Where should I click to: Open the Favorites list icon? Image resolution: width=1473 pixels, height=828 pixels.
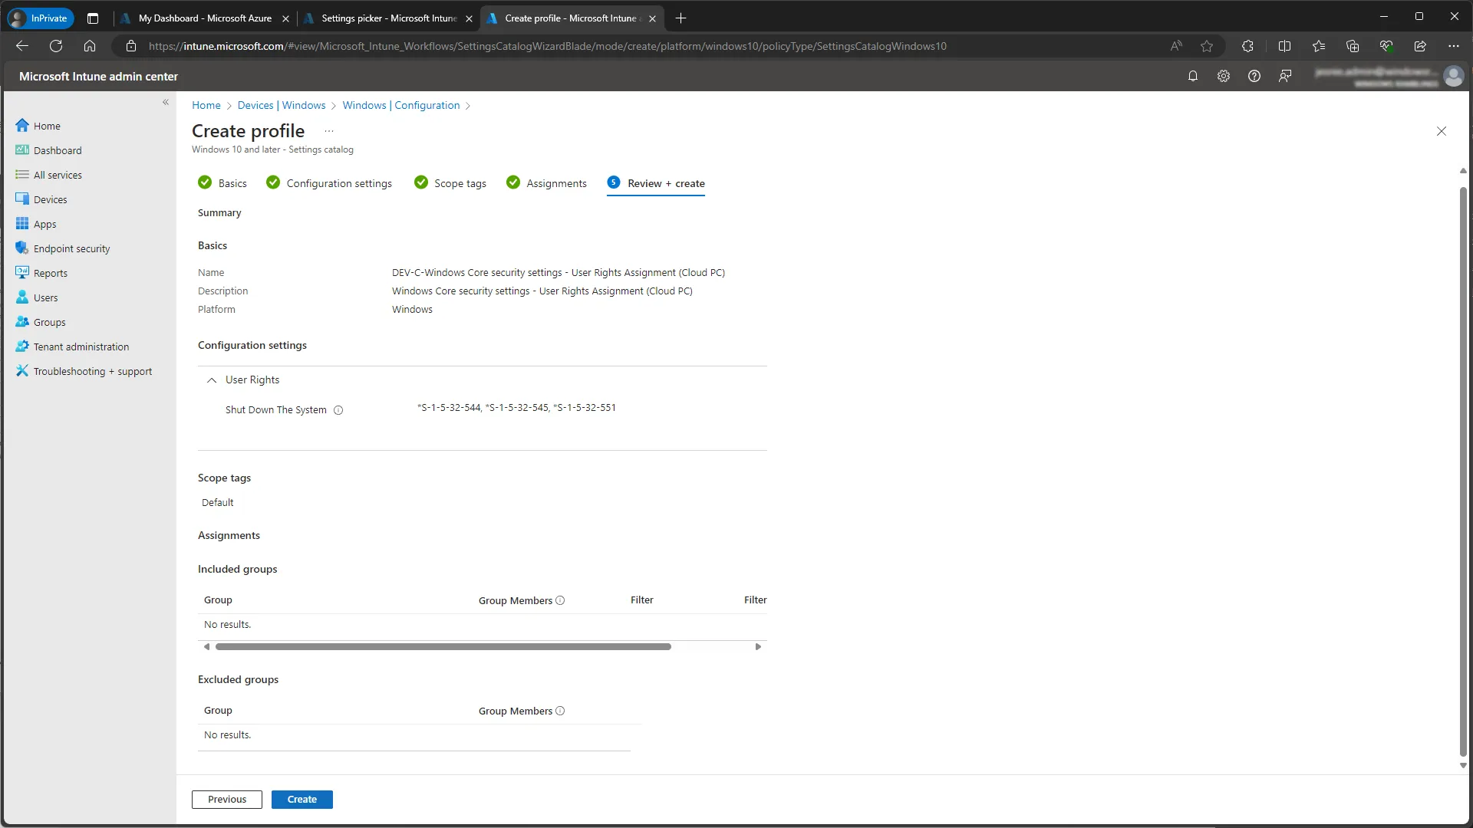(x=1319, y=46)
